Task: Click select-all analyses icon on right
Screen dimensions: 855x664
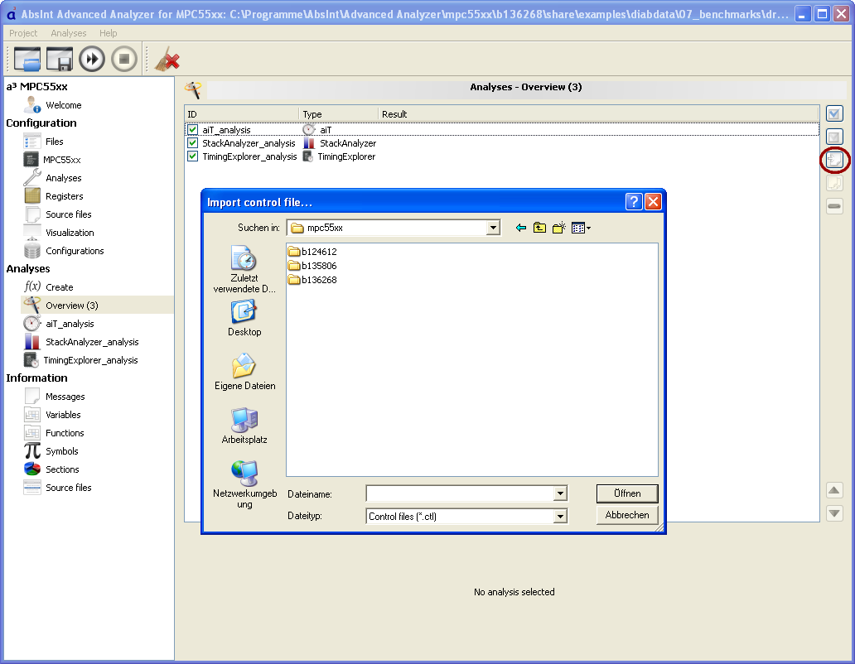Action: pos(834,114)
